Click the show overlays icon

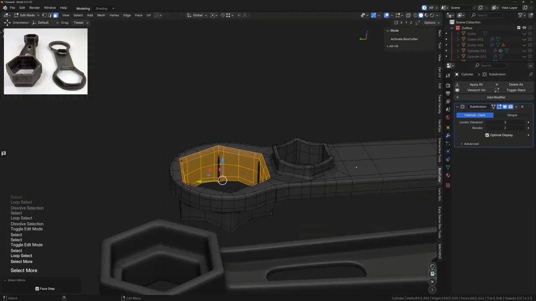click(x=386, y=15)
